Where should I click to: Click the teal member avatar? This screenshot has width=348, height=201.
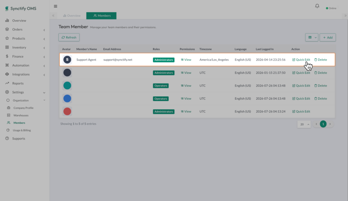click(x=67, y=85)
